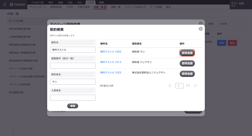Viewport: 252px width, 136px height.
Task: Click the red button beside 詳細
Action: pos(232,43)
